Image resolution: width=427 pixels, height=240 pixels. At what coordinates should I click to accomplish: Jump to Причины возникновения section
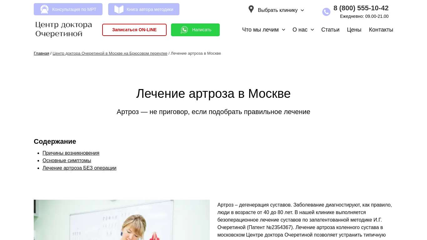point(71,153)
